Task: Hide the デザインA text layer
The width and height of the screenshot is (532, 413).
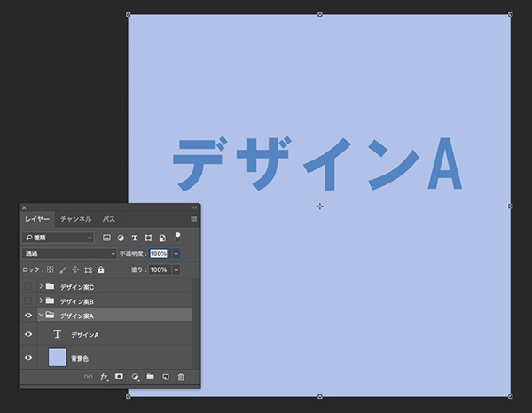Action: tap(28, 334)
